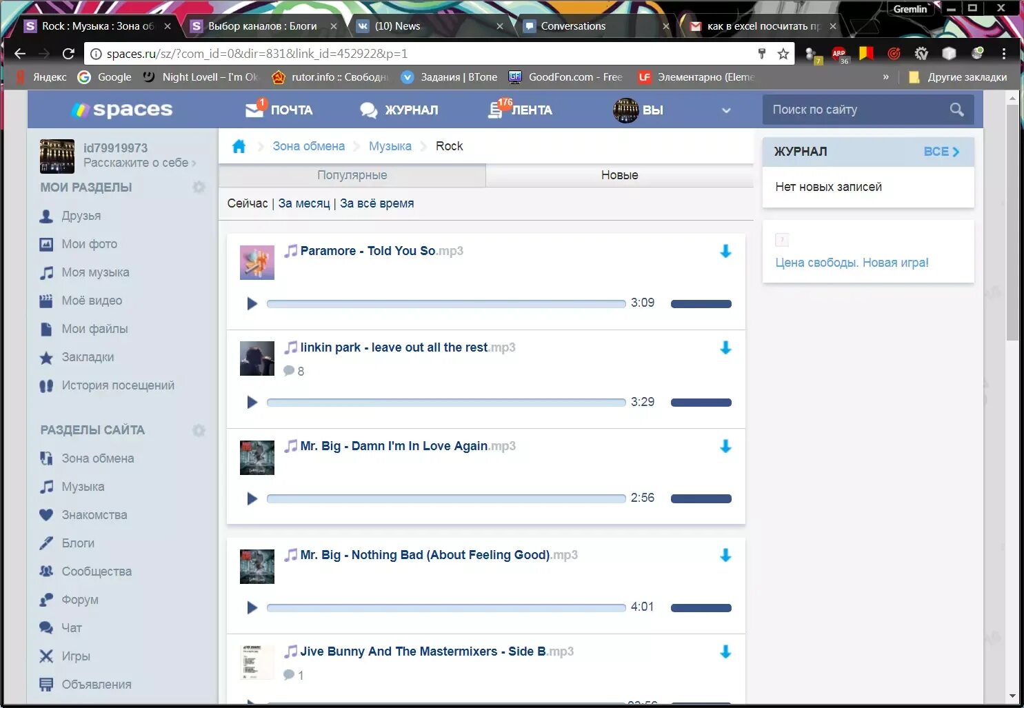Open ВСЕ journal entries arrow
Viewport: 1024px width, 708px height.
(x=941, y=152)
